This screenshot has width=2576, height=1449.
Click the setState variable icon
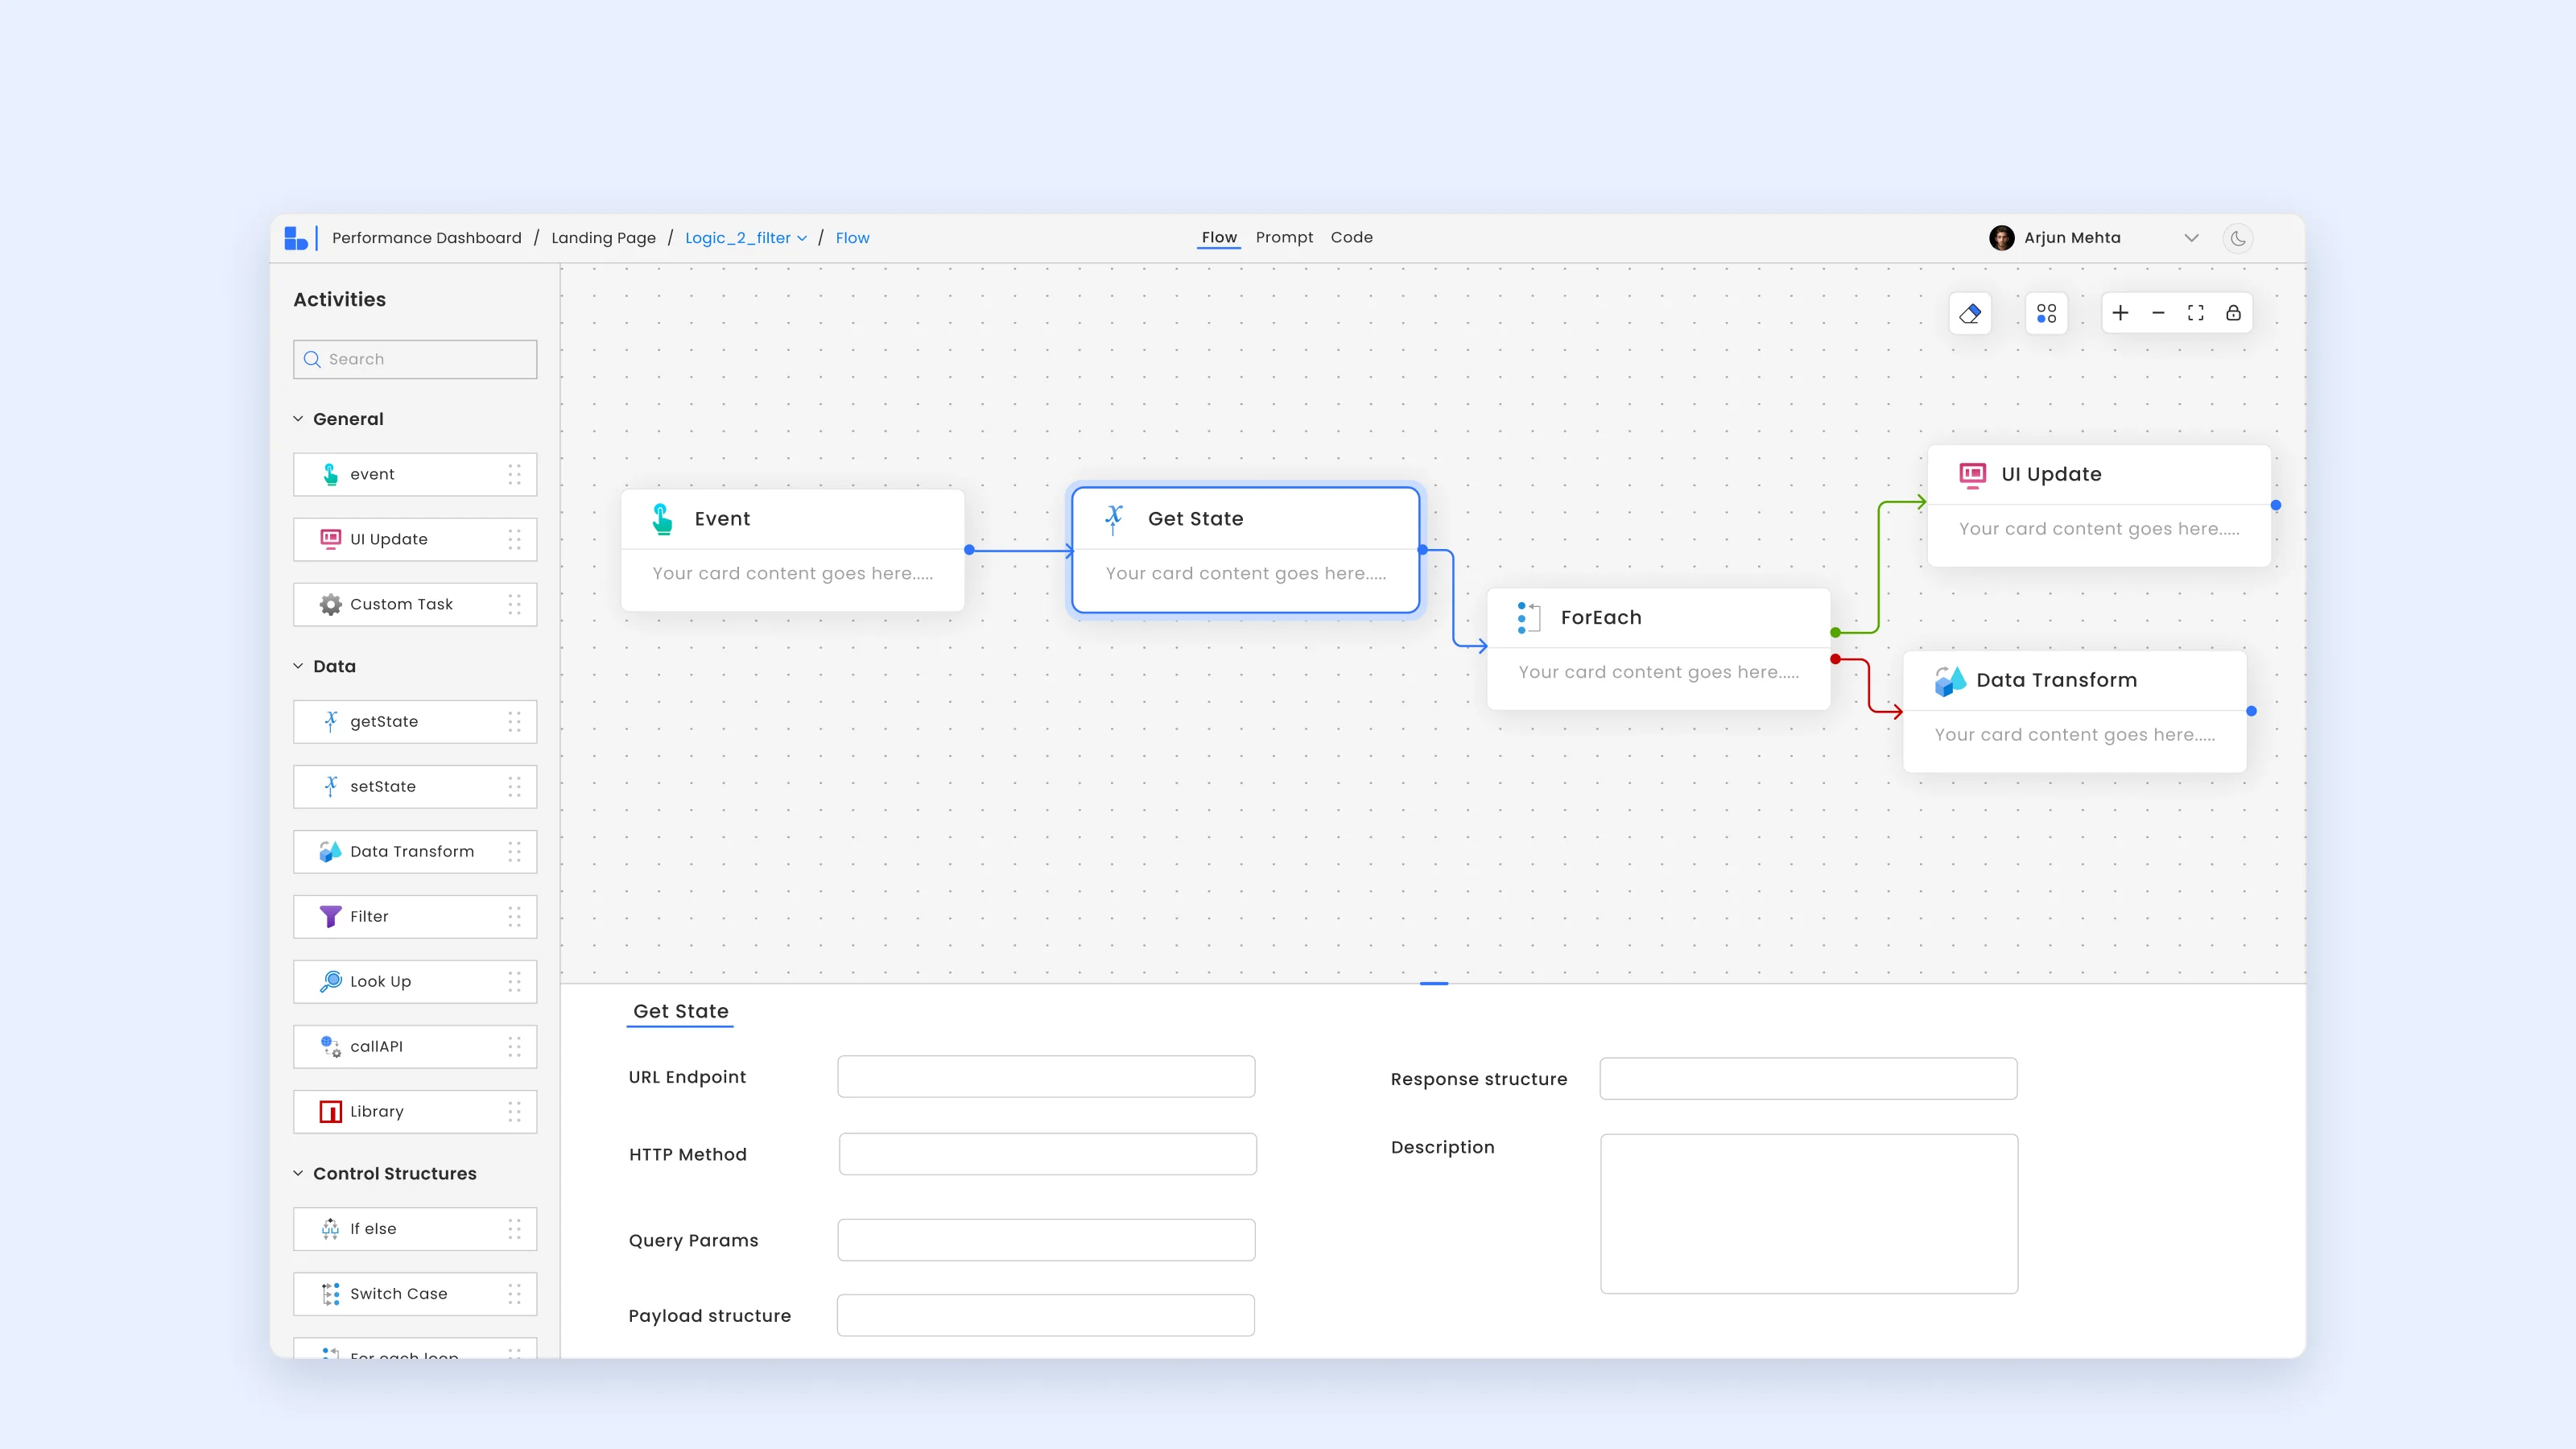[x=330, y=786]
